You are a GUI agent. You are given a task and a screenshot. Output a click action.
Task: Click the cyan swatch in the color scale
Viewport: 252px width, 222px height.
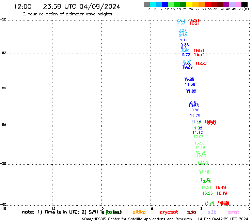pos(153,4)
